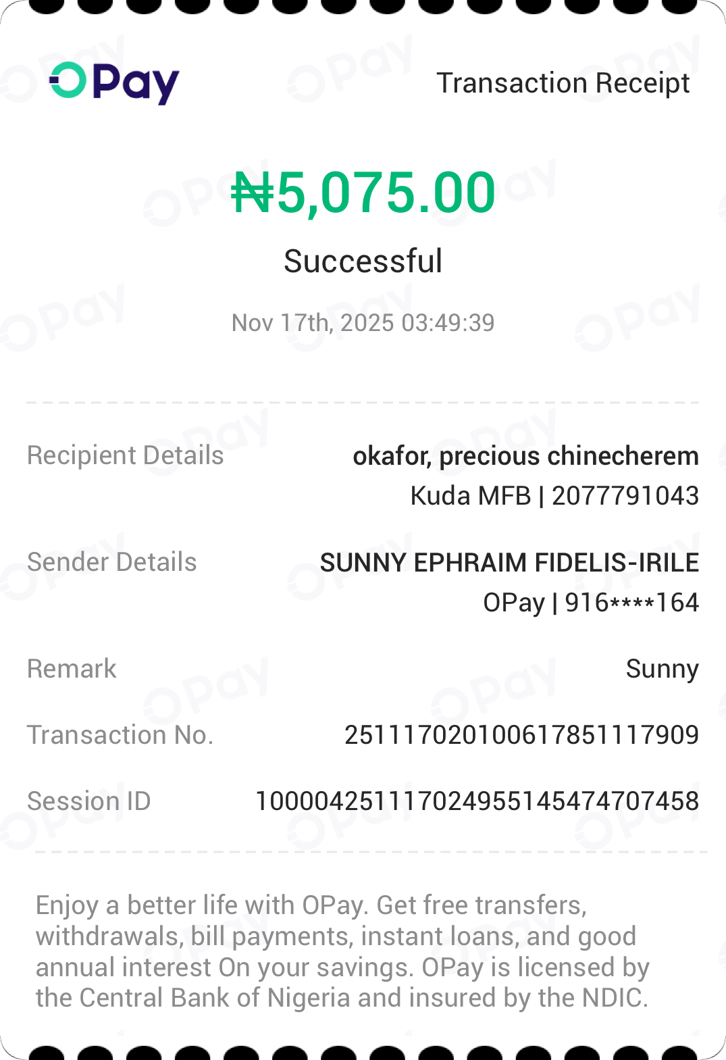Viewport: 726px width, 1060px height.
Task: Select the remark value Sunny
Action: point(662,669)
